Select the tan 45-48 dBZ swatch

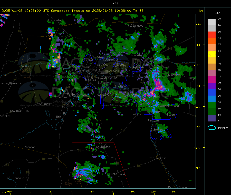211,67
